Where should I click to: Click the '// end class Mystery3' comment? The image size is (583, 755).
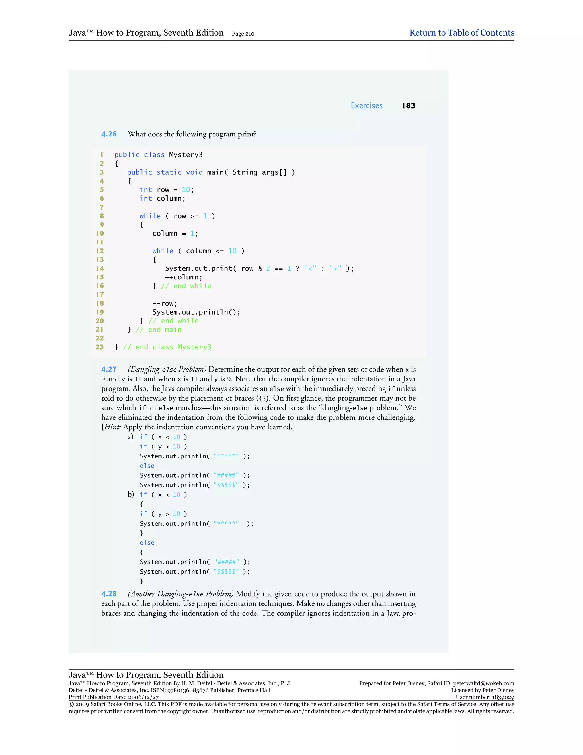167,347
